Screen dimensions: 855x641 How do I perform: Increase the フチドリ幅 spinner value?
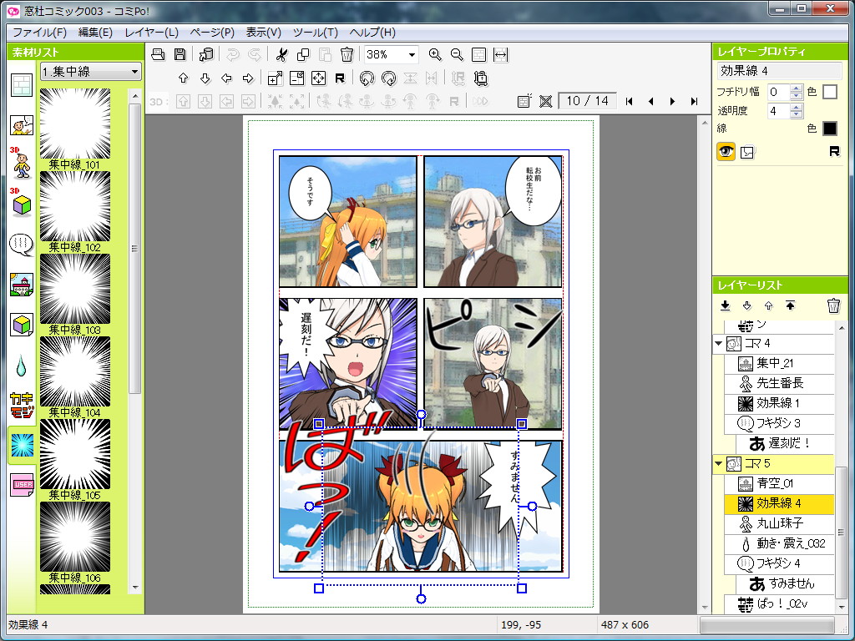tap(796, 88)
